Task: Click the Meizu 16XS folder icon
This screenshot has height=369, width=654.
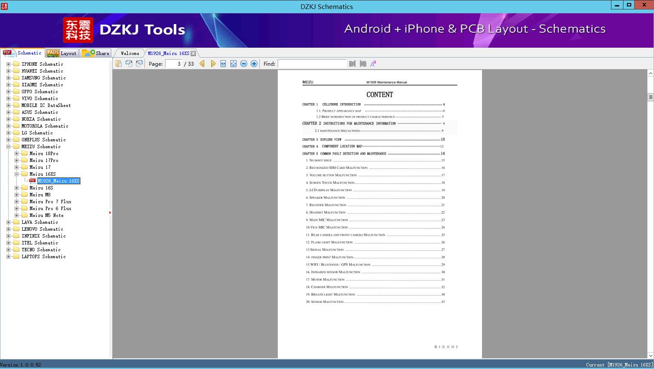Action: tap(24, 174)
